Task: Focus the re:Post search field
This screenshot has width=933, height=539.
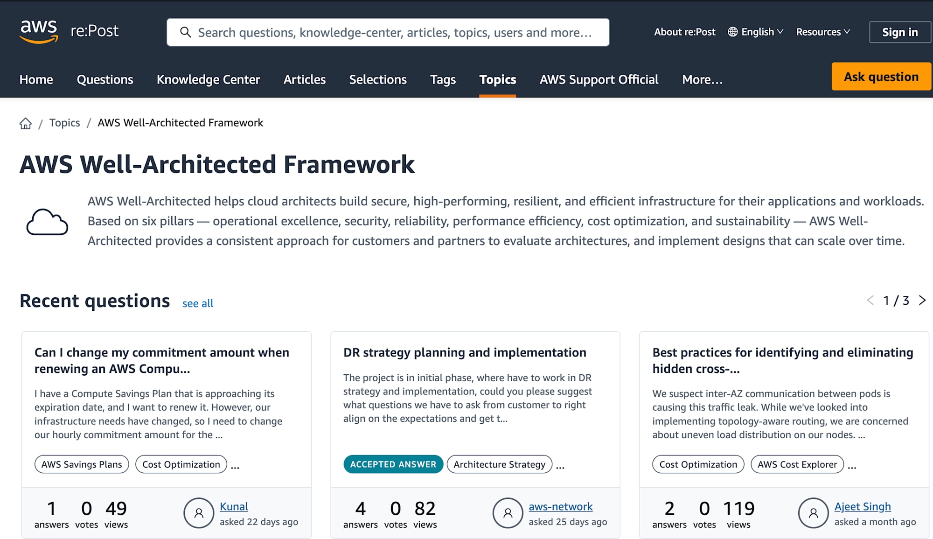Action: (x=388, y=32)
